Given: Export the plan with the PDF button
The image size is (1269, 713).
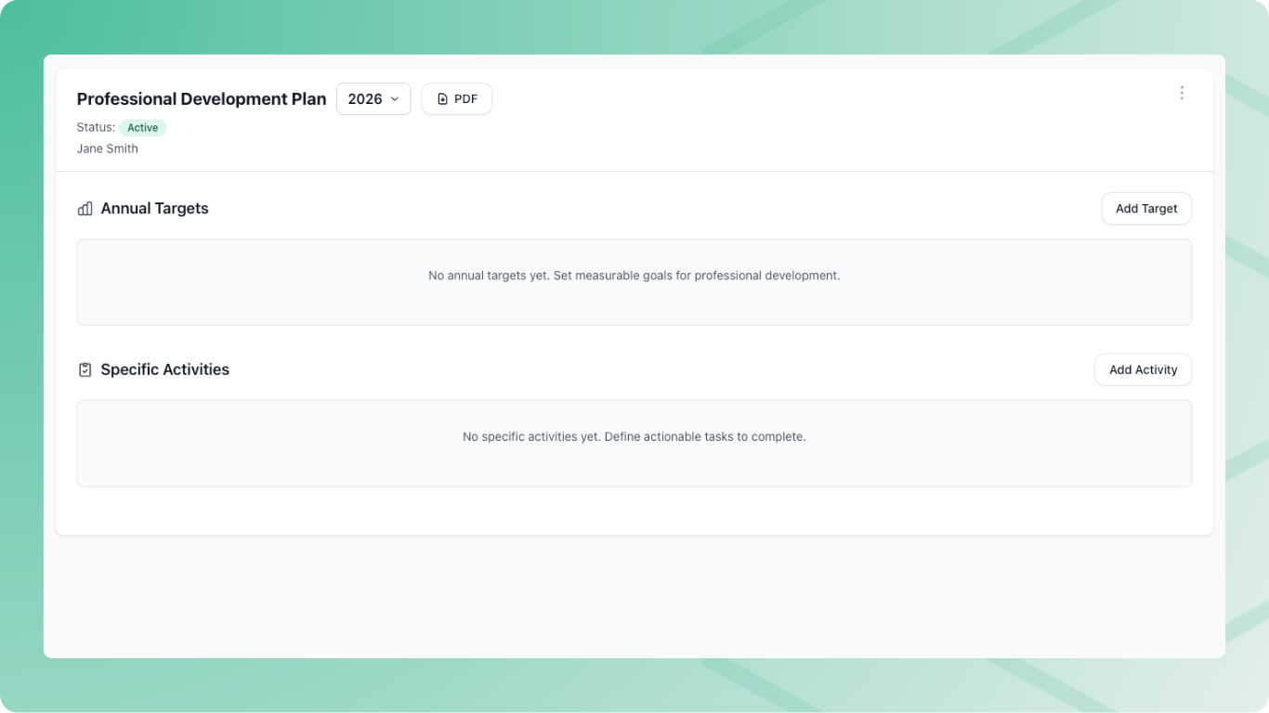Looking at the screenshot, I should pyautogui.click(x=456, y=99).
